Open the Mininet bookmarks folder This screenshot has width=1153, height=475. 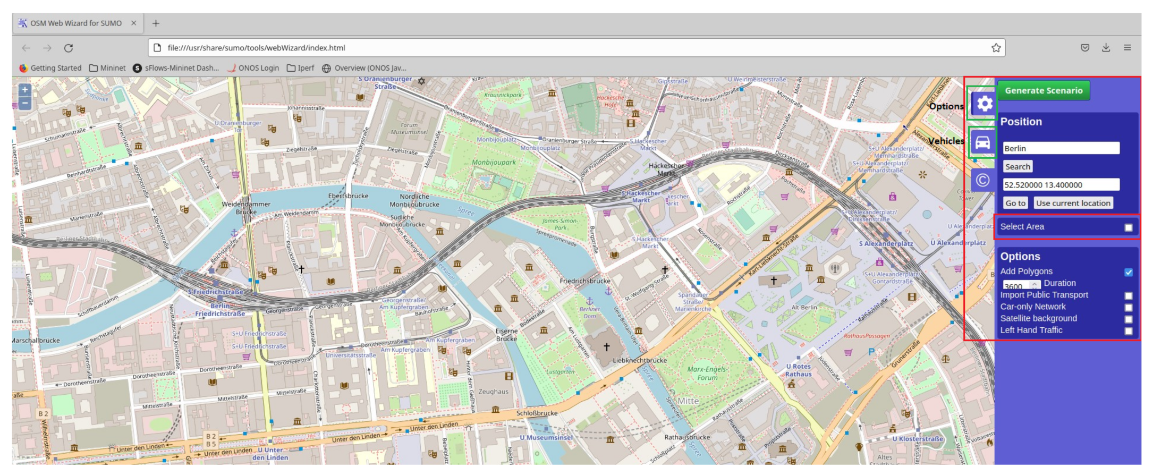click(x=107, y=68)
